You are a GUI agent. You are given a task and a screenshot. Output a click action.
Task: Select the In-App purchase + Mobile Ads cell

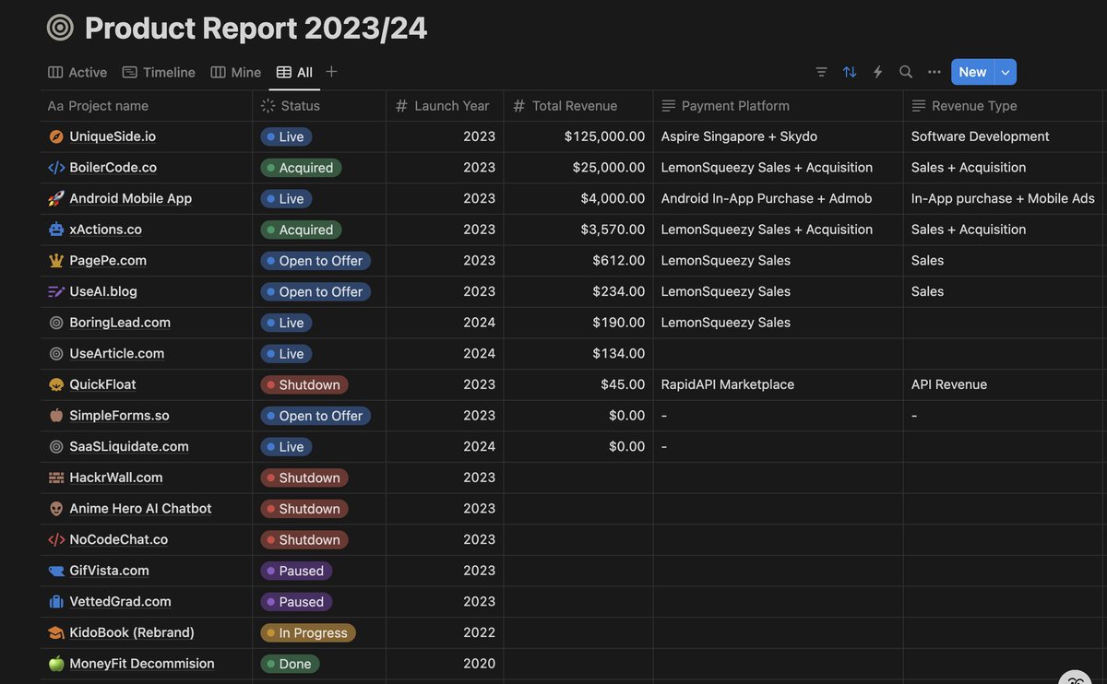click(x=1004, y=198)
